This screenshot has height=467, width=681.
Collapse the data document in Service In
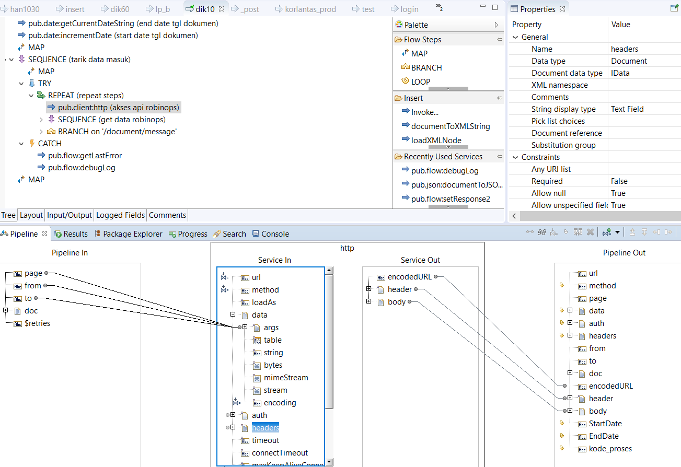[x=233, y=315]
